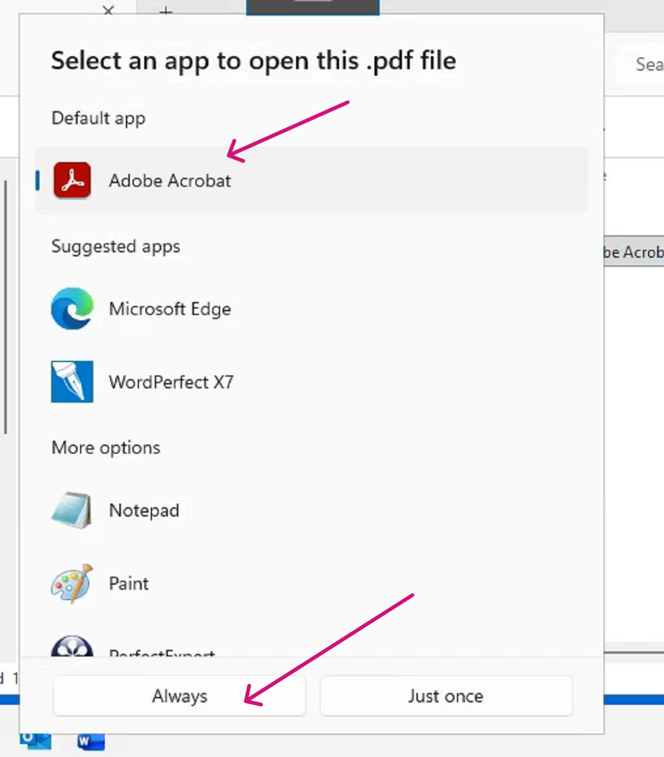Click the Just once button
Screen dimensions: 664x757
point(446,696)
